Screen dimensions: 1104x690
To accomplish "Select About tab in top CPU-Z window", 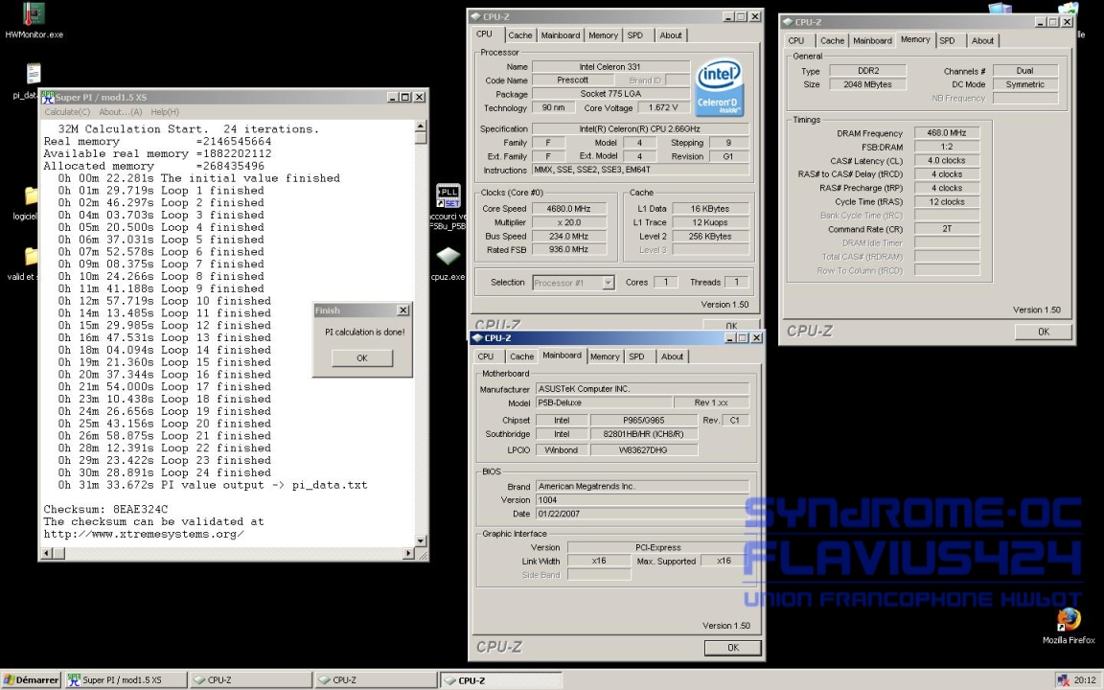I will click(x=670, y=35).
